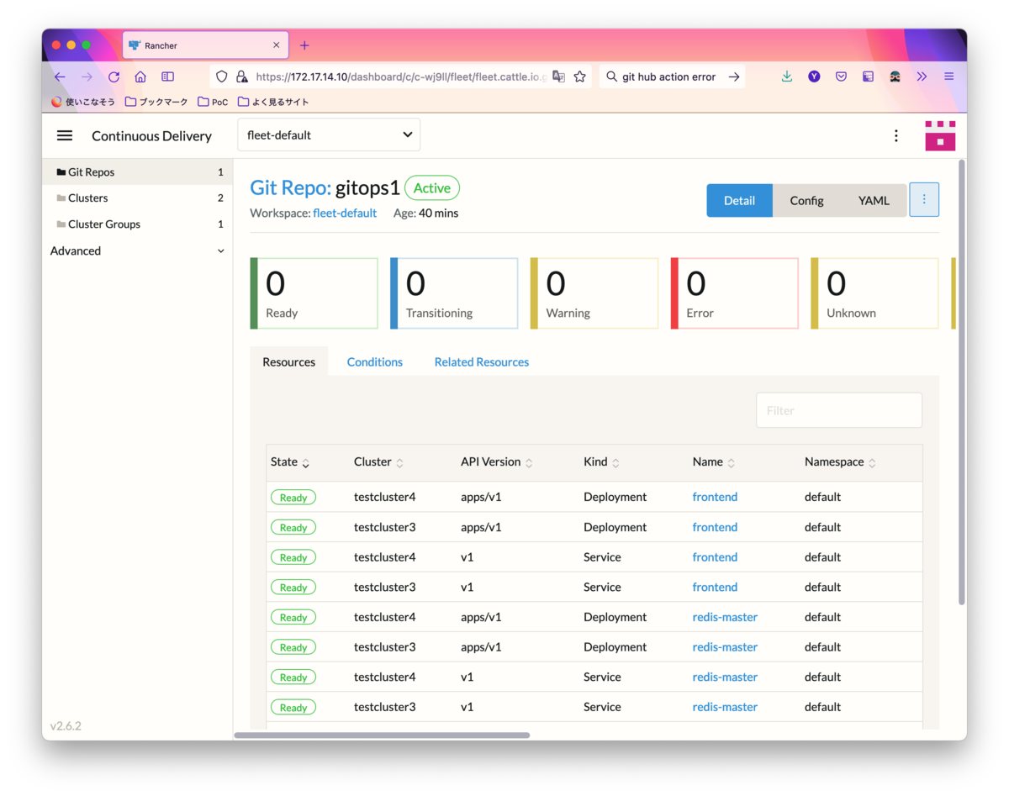
Task: Click the Active status badge
Action: 432,187
